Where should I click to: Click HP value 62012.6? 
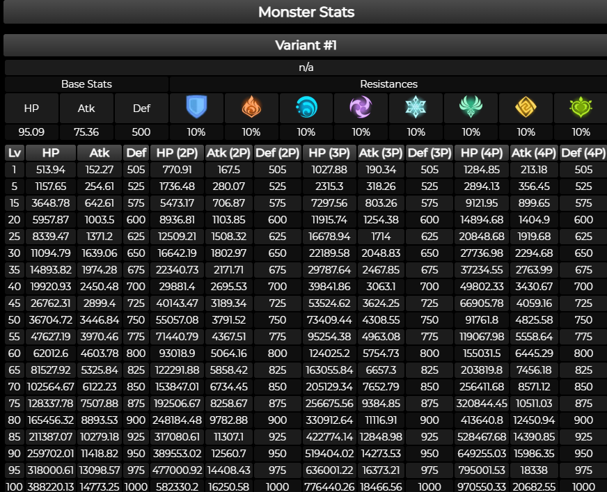51,353
